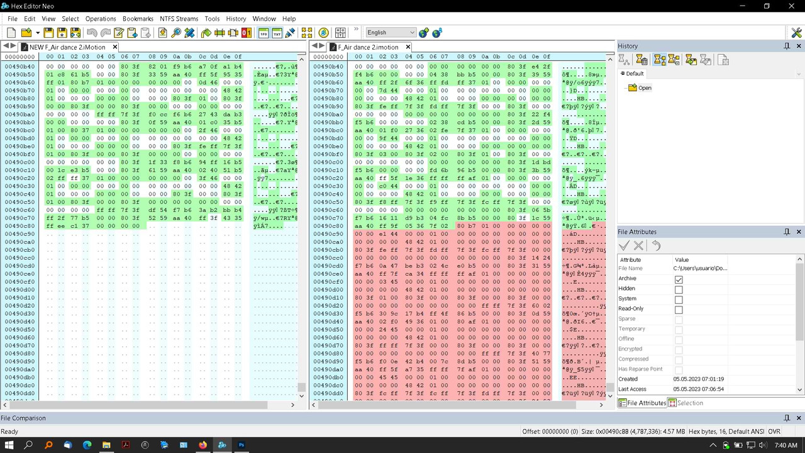Open the English encoding dropdown
This screenshot has width=805, height=453.
(391, 33)
